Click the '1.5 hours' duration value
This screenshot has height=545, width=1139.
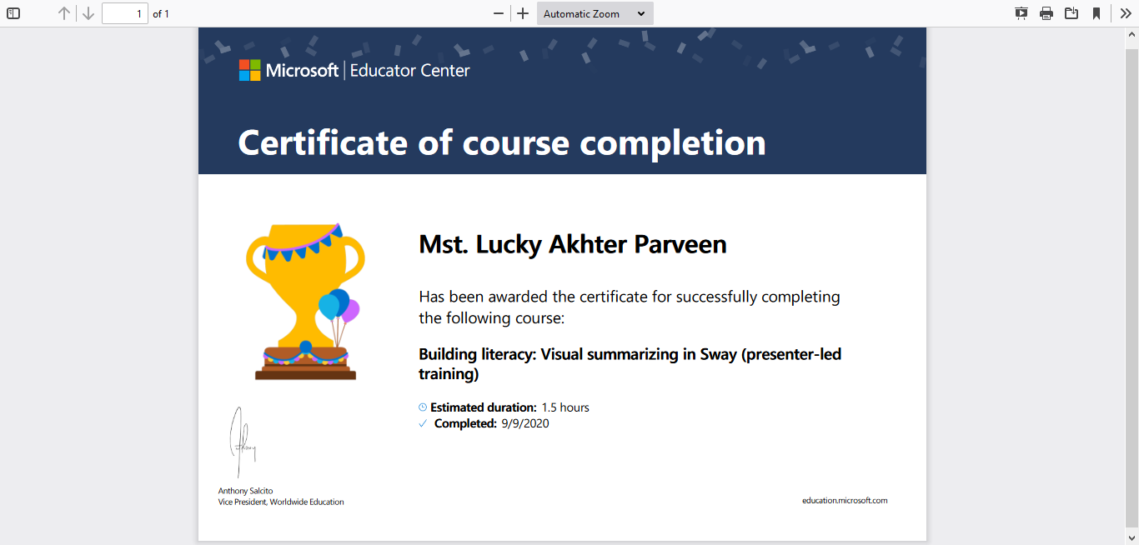565,407
